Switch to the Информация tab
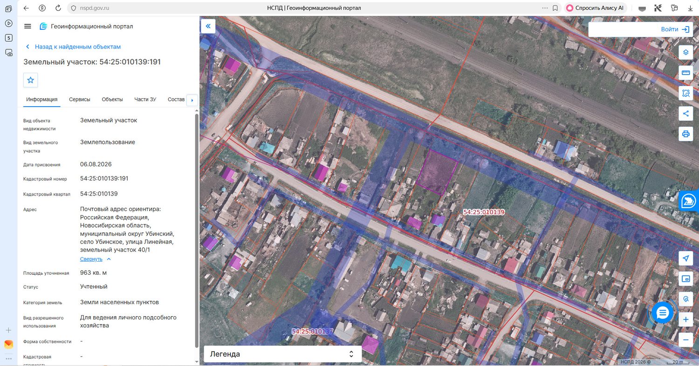 click(42, 99)
